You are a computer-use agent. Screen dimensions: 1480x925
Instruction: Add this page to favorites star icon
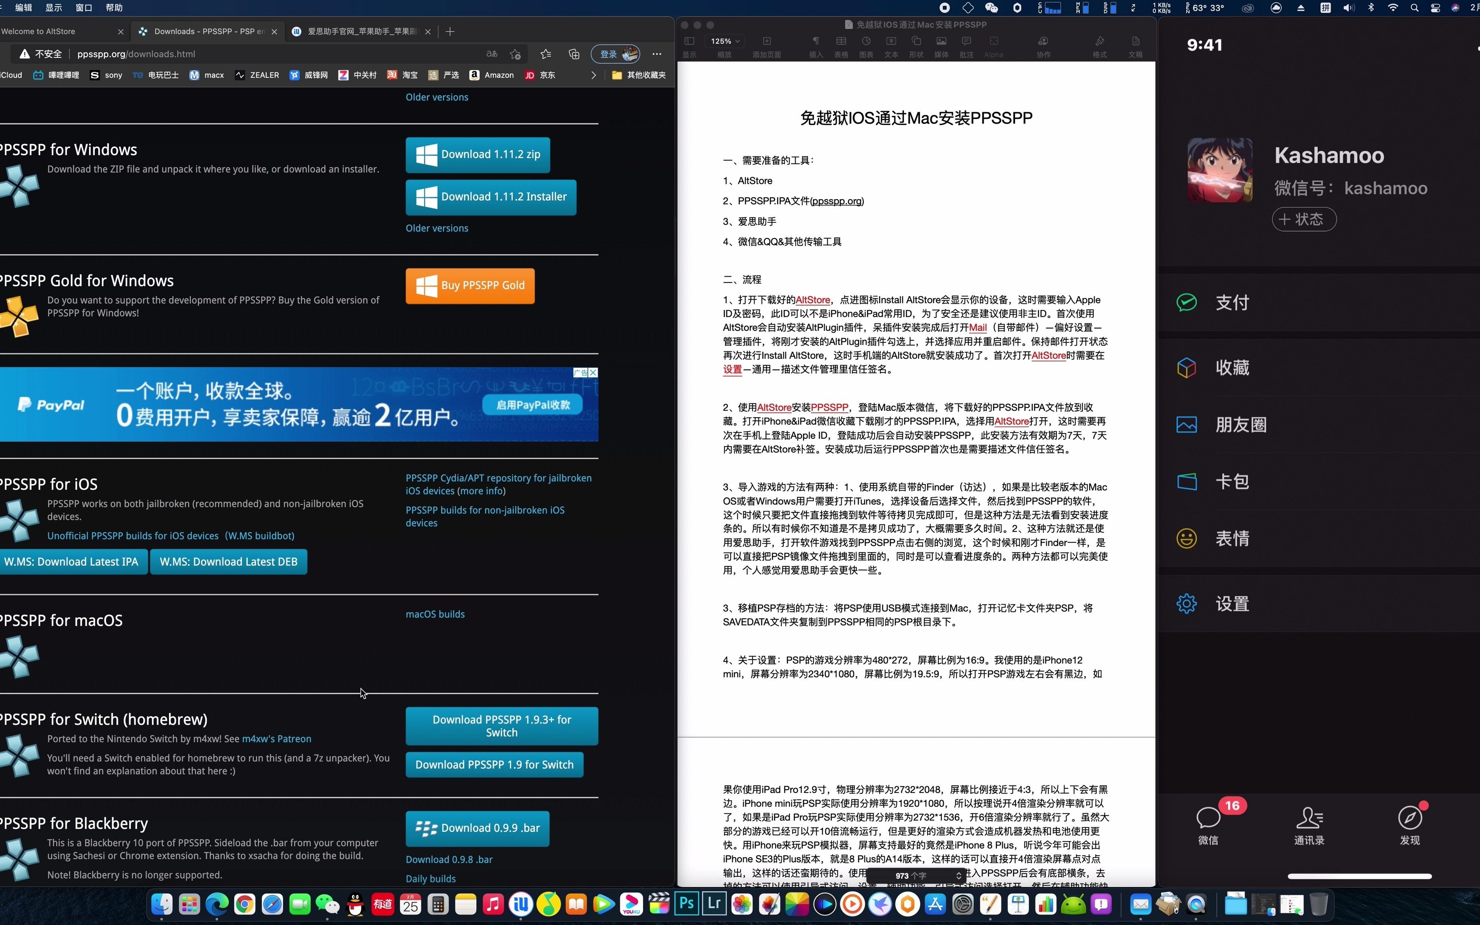516,54
